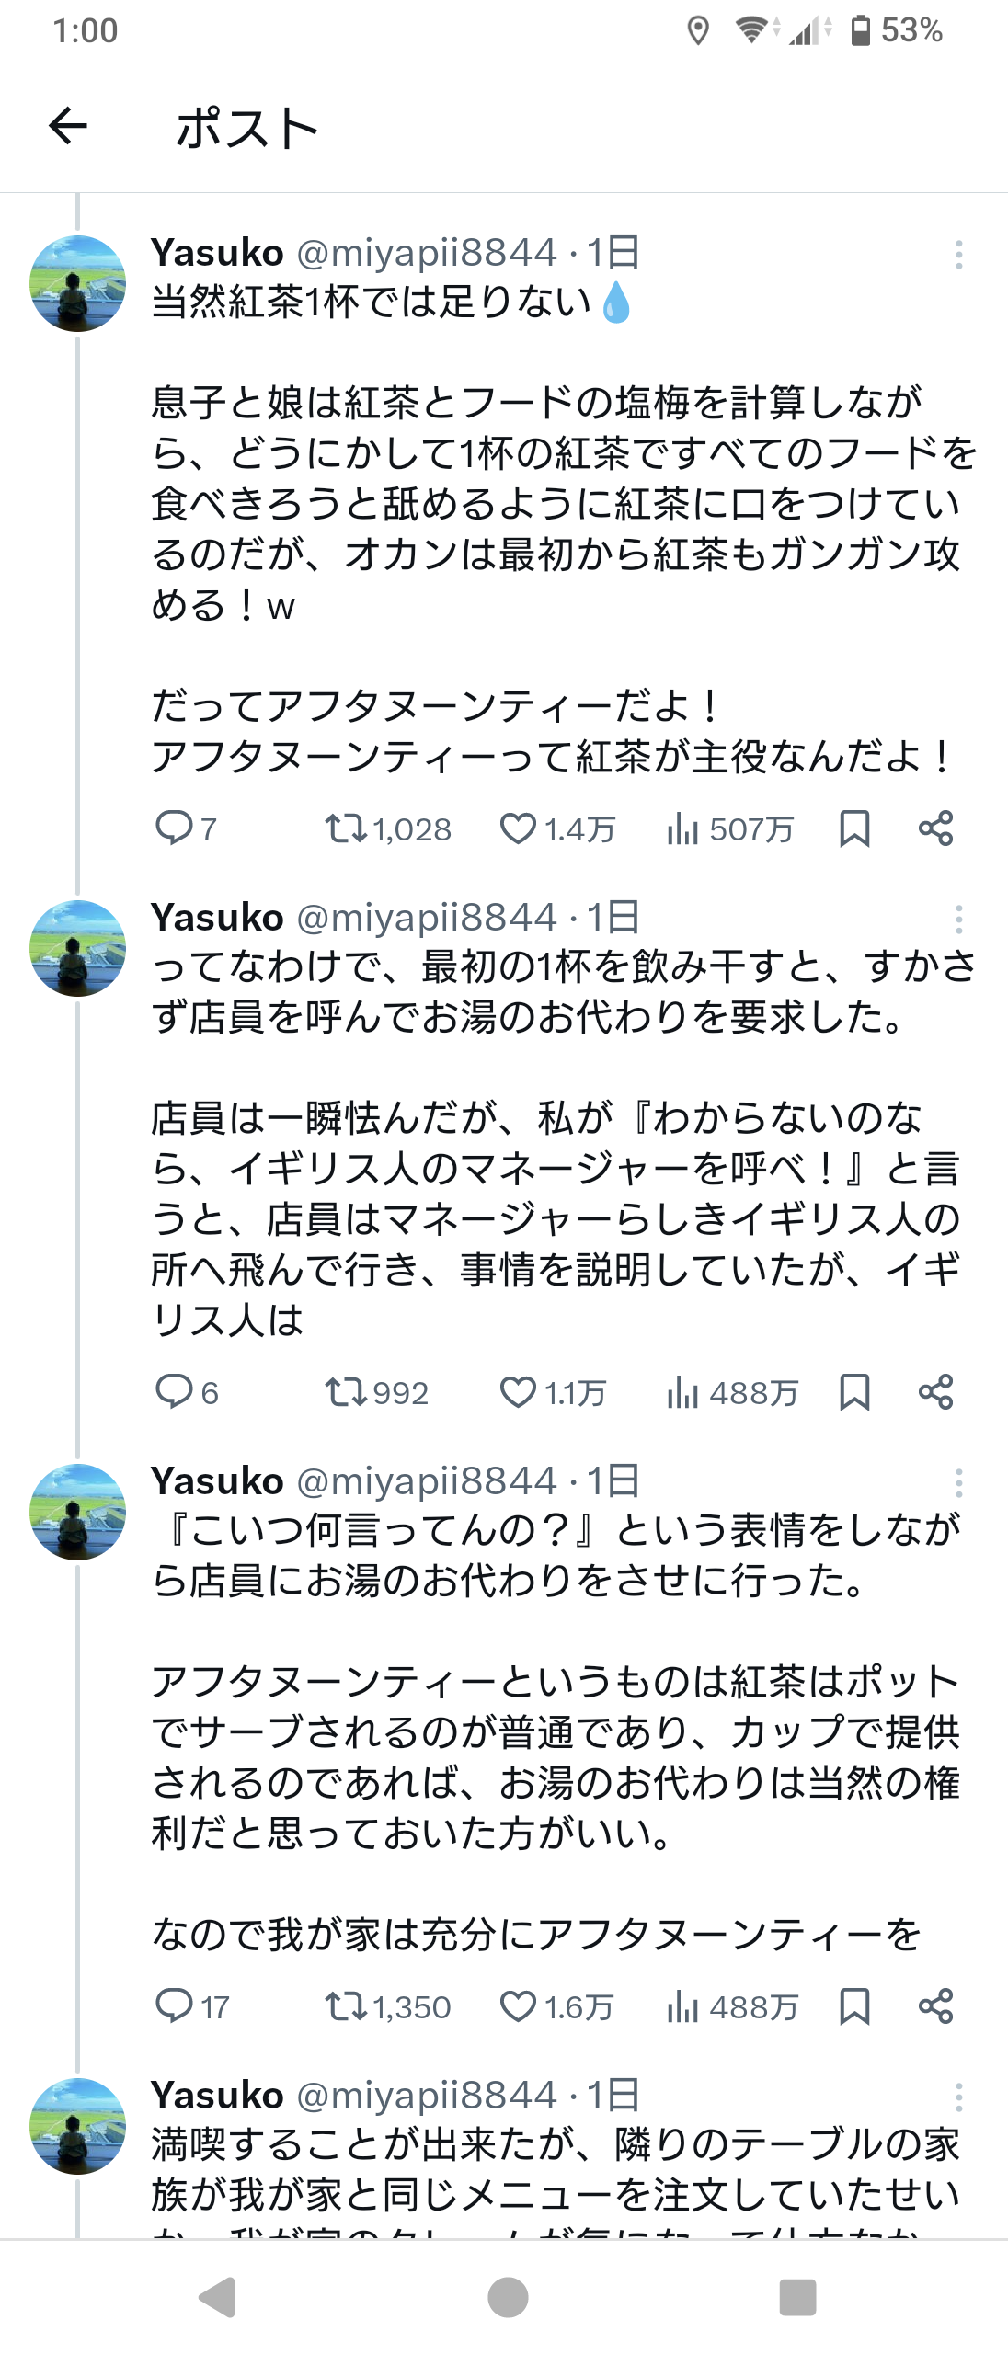Open three-dot menu on second tweet
1008x2354 pixels.
click(x=958, y=920)
